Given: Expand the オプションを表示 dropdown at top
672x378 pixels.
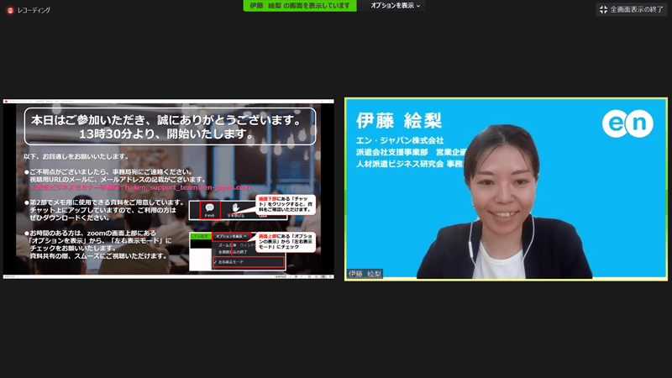Looking at the screenshot, I should pyautogui.click(x=396, y=6).
